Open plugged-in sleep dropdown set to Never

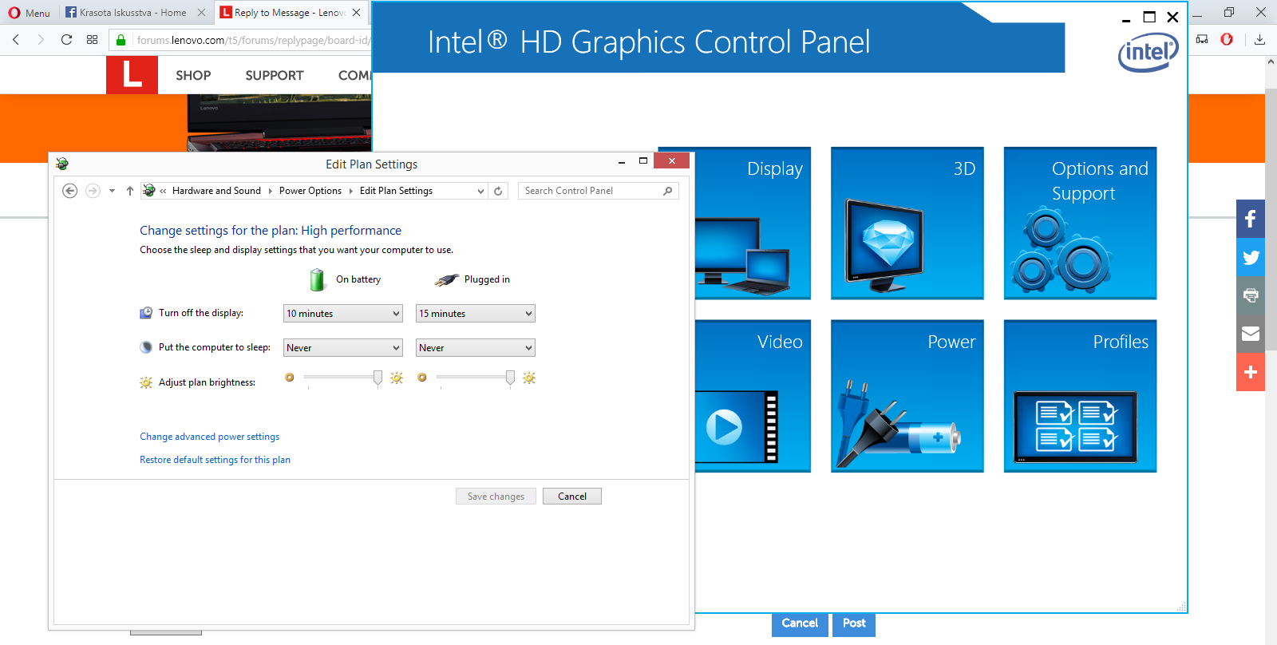(476, 348)
